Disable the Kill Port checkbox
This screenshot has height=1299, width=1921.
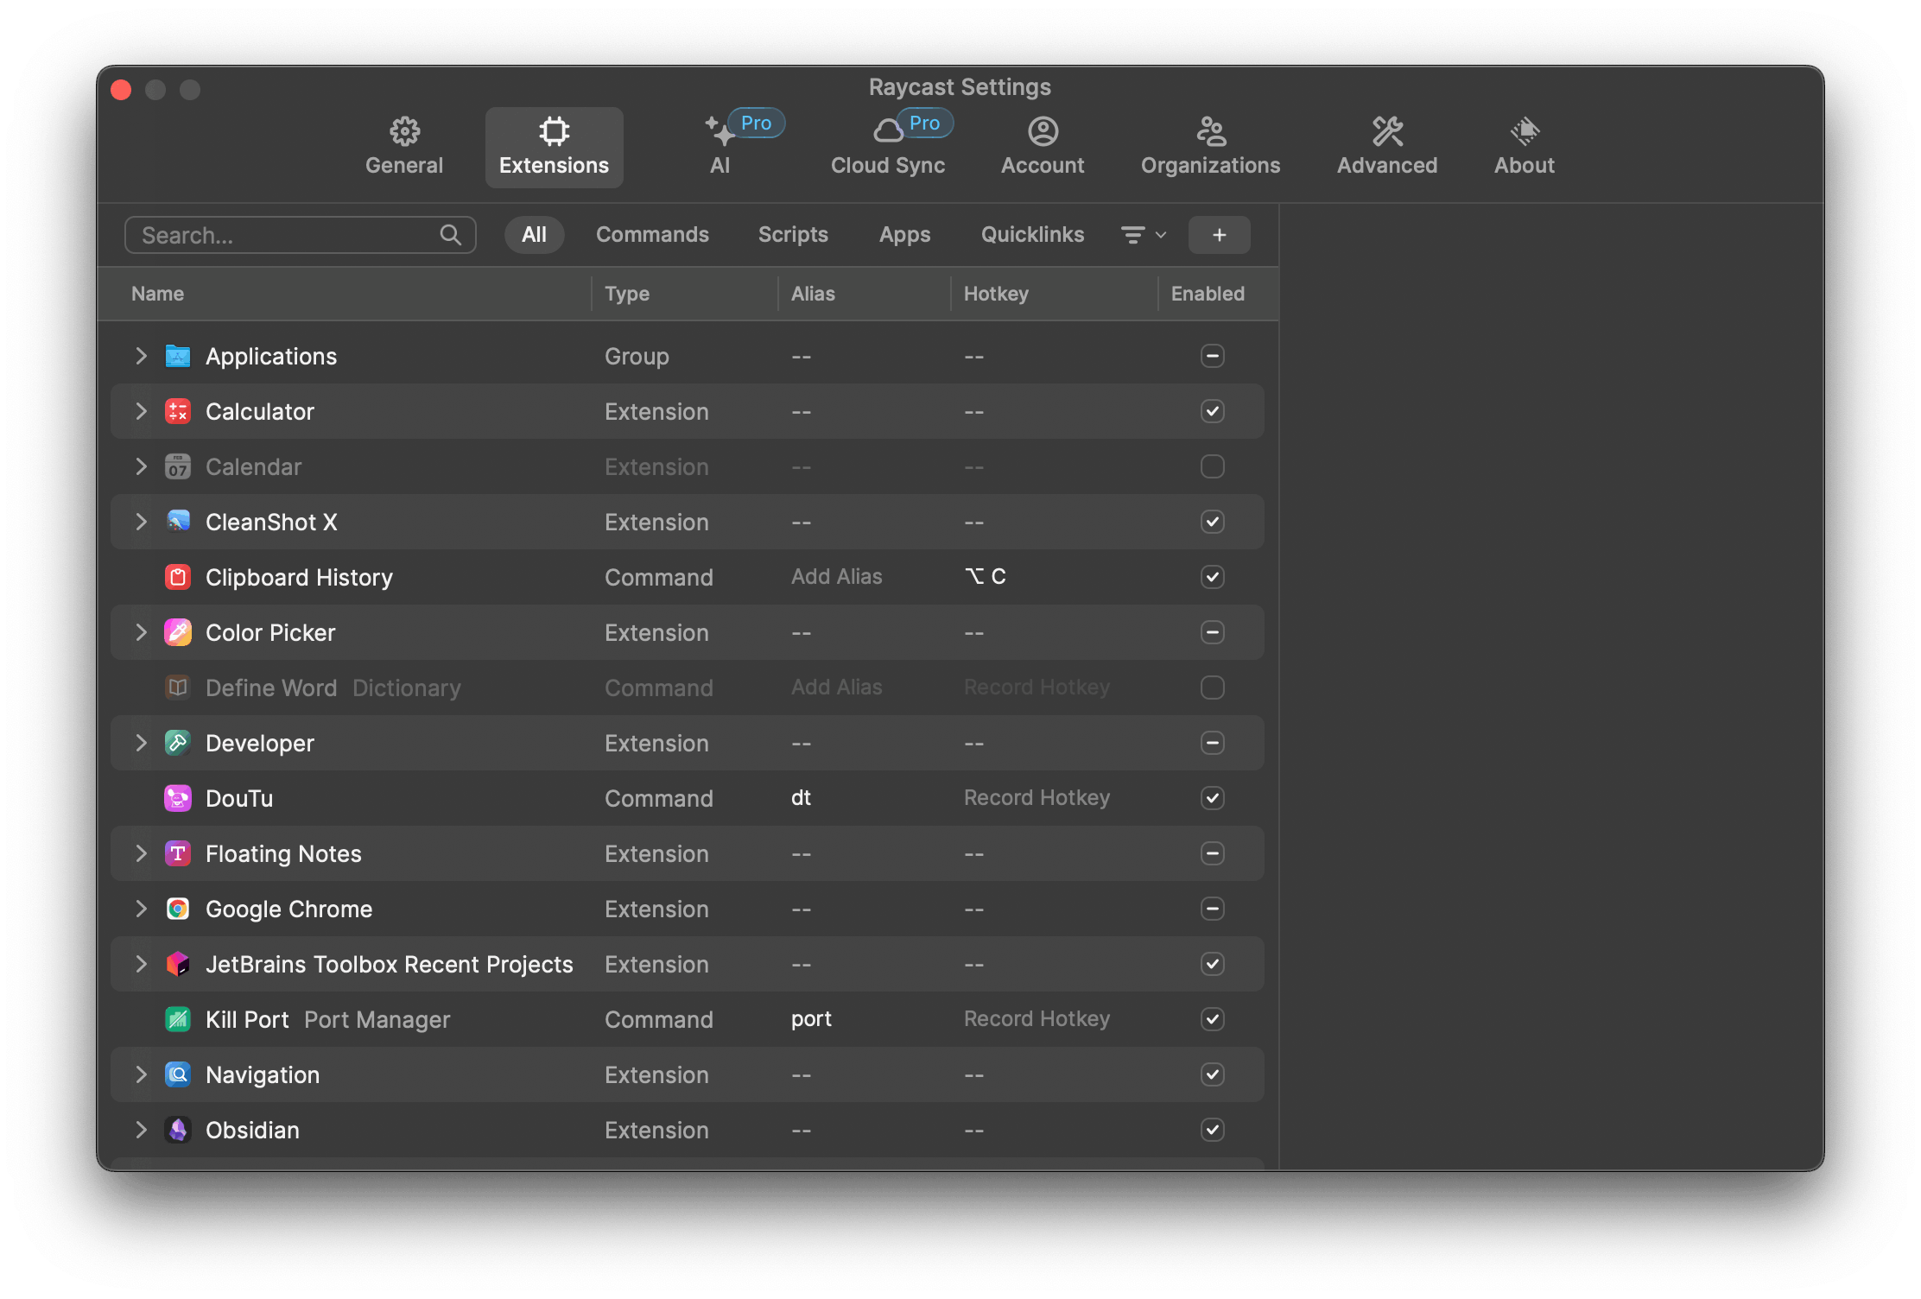(x=1212, y=1019)
